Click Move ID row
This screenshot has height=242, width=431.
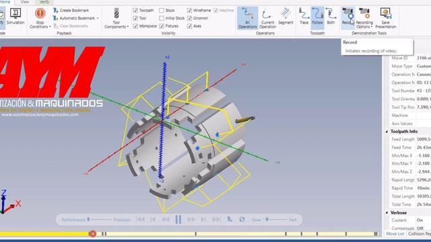tap(410, 58)
